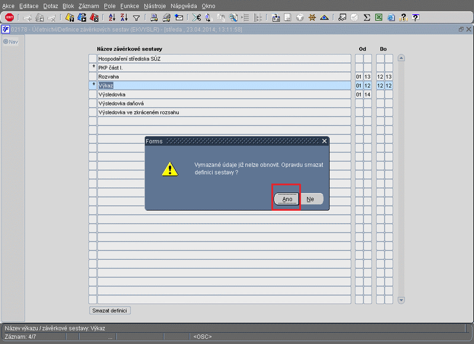Select the Výsledovka row name field
Image resolution: width=474 pixels, height=344 pixels.
click(x=224, y=95)
